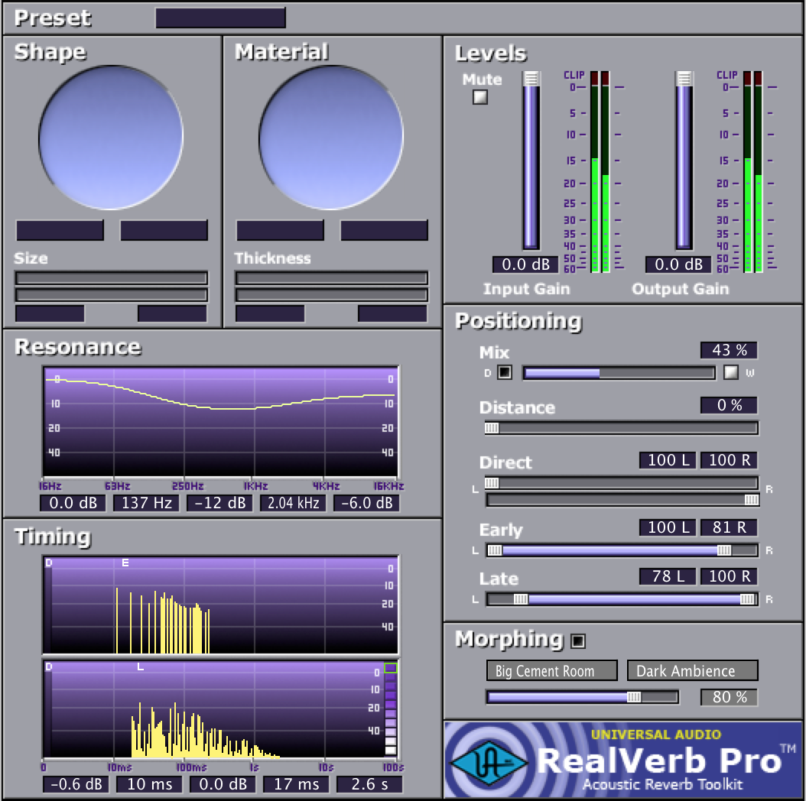This screenshot has width=806, height=801.
Task: Select the Timing 17 ms field
Action: pyautogui.click(x=297, y=784)
